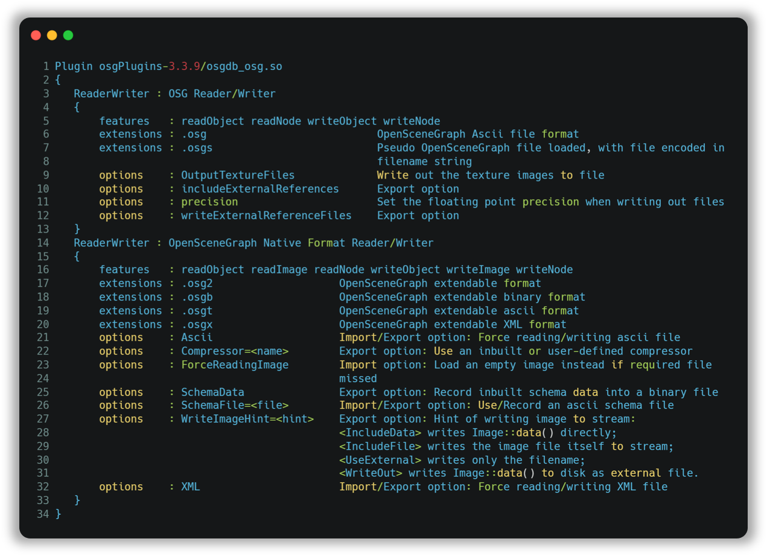This screenshot has height=556, width=767.
Task: Click the word 'missed' on line 24
Action: point(358,378)
